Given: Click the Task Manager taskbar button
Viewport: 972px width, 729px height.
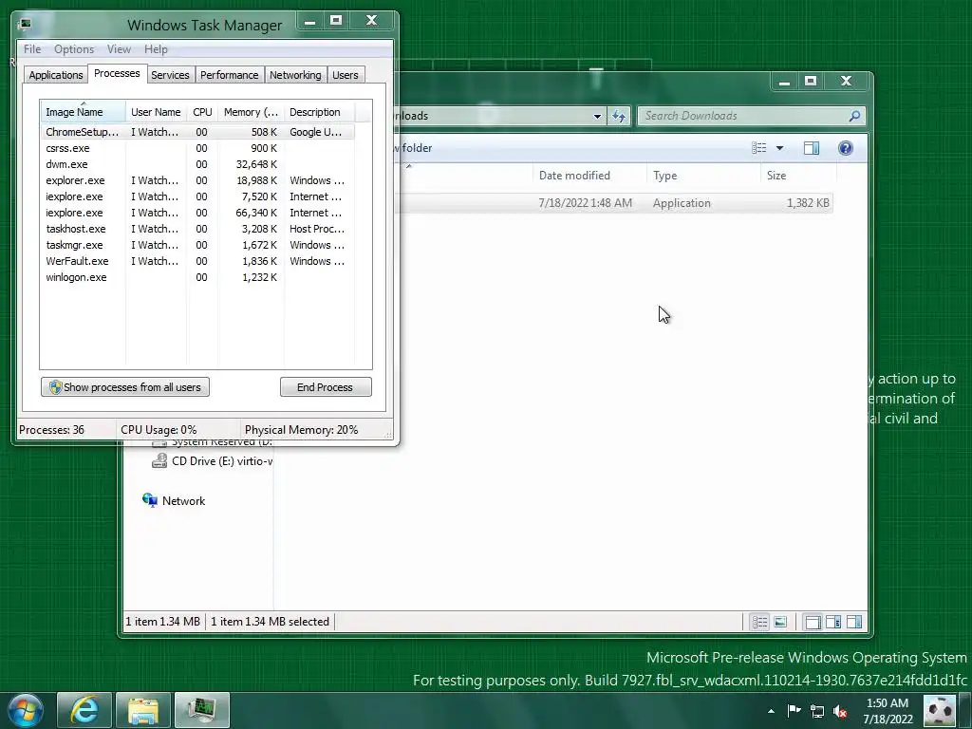Looking at the screenshot, I should click(202, 710).
